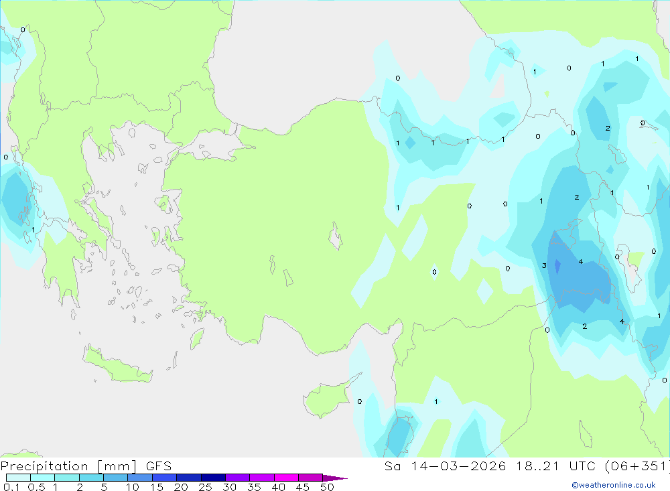Pick the 20–25 mm dark blue swatch

click(189, 478)
